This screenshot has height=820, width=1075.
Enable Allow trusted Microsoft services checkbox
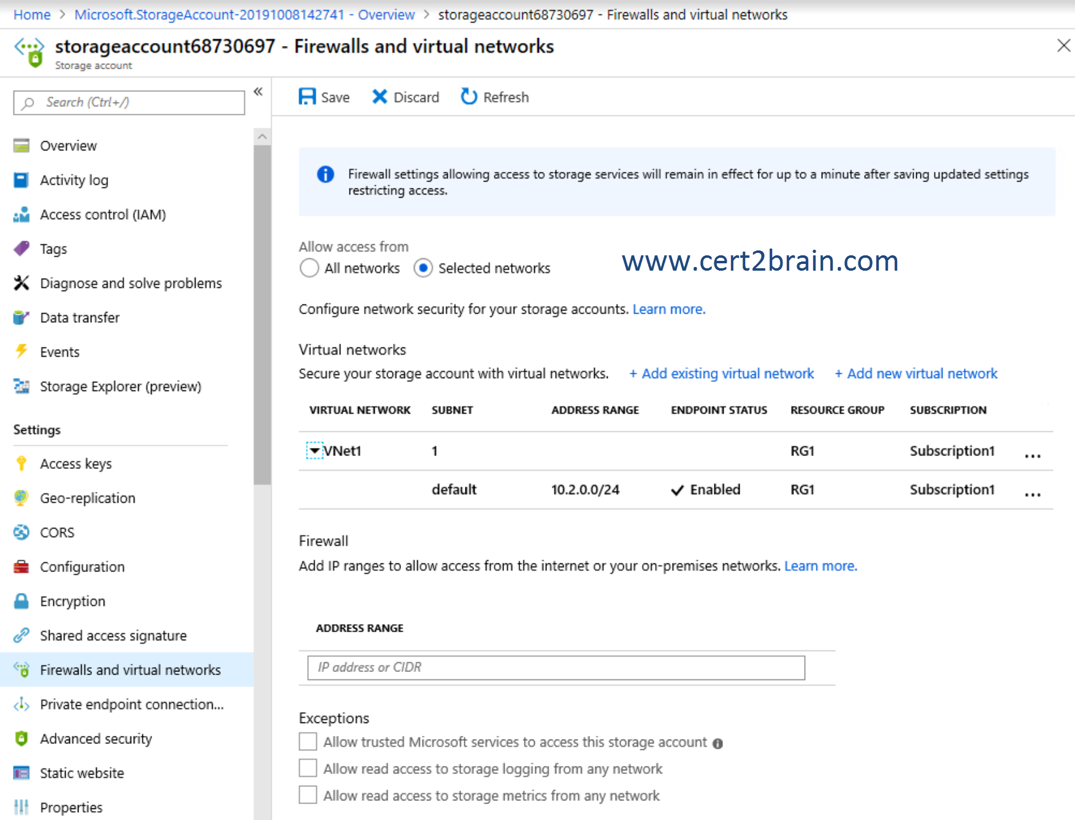[x=308, y=742]
